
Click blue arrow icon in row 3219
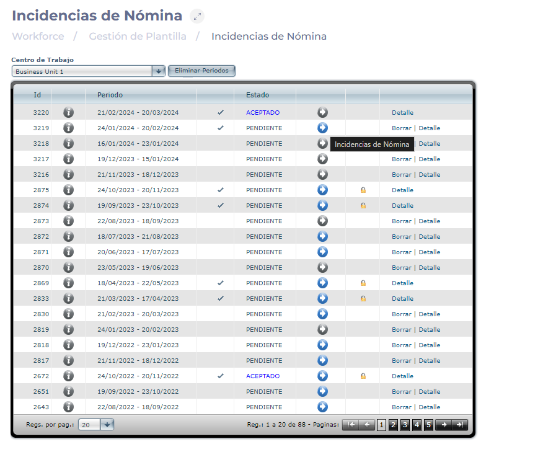pos(322,128)
